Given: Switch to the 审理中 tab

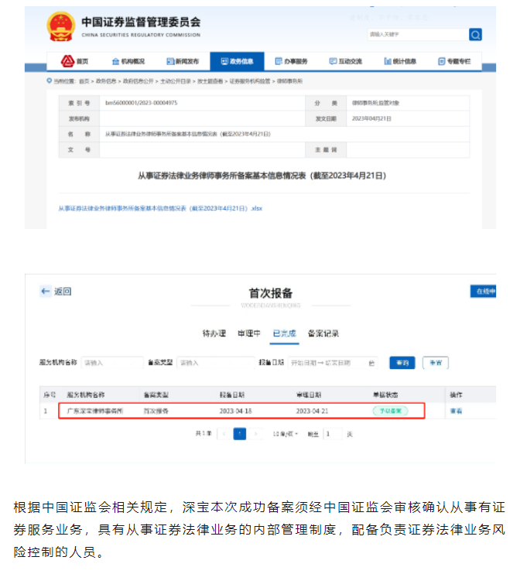Looking at the screenshot, I should coord(249,333).
